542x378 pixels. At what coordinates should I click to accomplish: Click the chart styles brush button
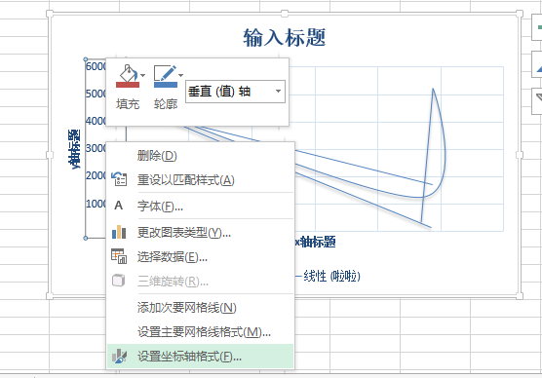click(537, 65)
